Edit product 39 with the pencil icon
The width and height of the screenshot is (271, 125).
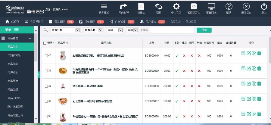(x=249, y=68)
